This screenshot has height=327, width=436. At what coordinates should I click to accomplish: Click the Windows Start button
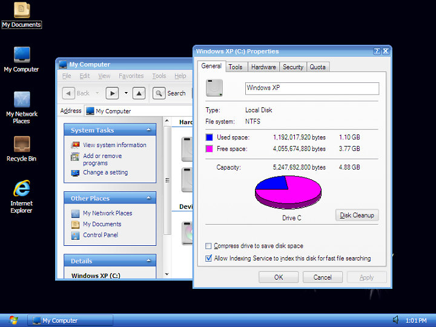pyautogui.click(x=13, y=320)
